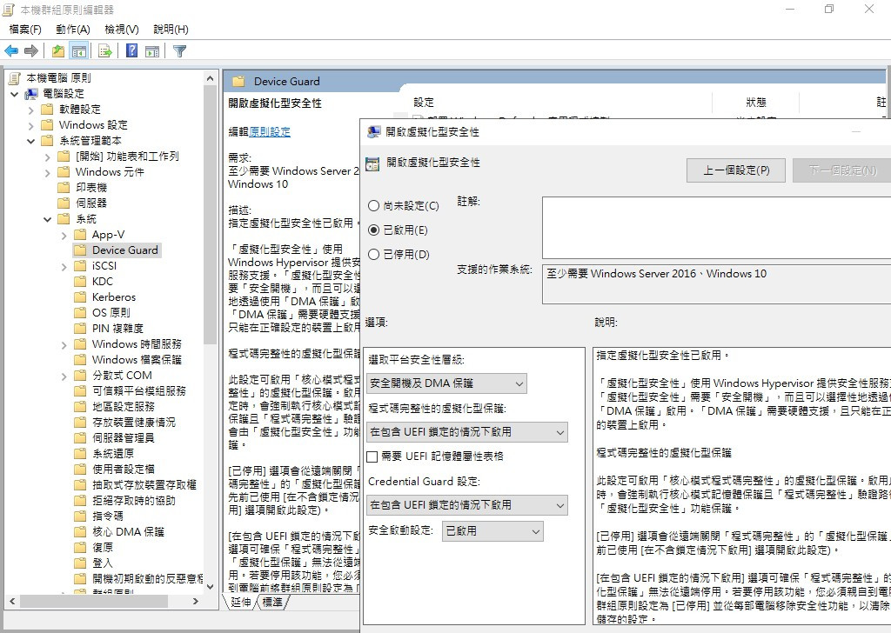This screenshot has height=633, width=891.
Task: Click the Export List toolbar icon
Action: click(x=105, y=51)
